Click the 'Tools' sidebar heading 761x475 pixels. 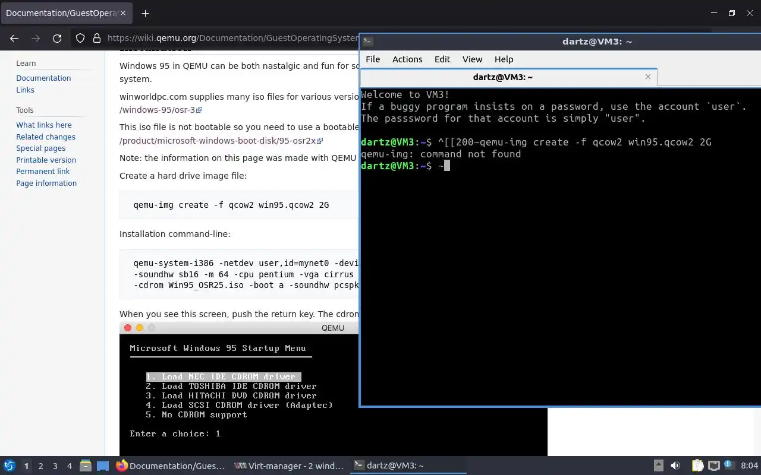tap(25, 110)
